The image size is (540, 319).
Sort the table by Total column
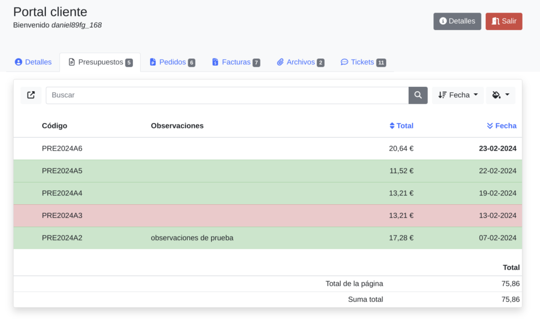tap(401, 126)
